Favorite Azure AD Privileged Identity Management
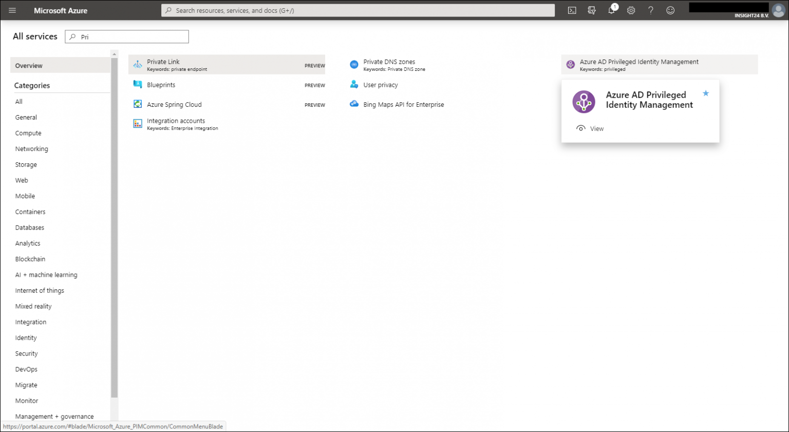Viewport: 789px width, 432px height. (706, 93)
